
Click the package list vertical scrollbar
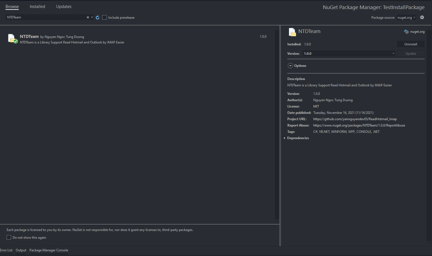277,125
